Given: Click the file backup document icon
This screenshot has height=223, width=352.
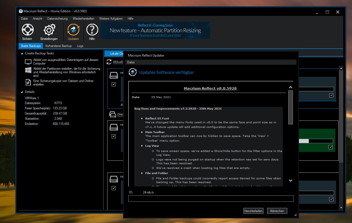Looking at the screenshot, I should point(28,82).
